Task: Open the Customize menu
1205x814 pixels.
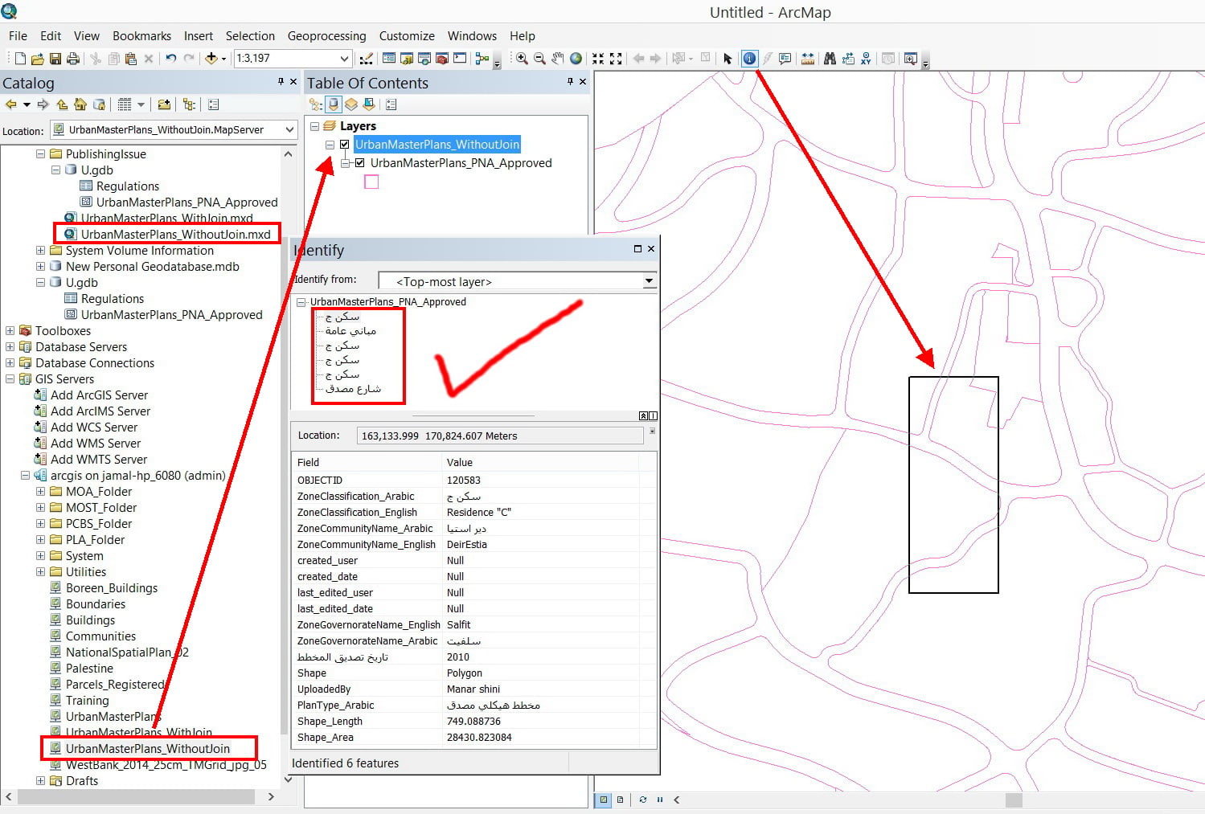Action: pyautogui.click(x=407, y=36)
